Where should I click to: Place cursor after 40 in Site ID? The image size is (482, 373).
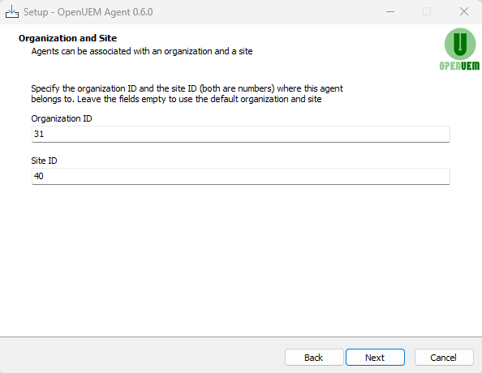point(45,176)
